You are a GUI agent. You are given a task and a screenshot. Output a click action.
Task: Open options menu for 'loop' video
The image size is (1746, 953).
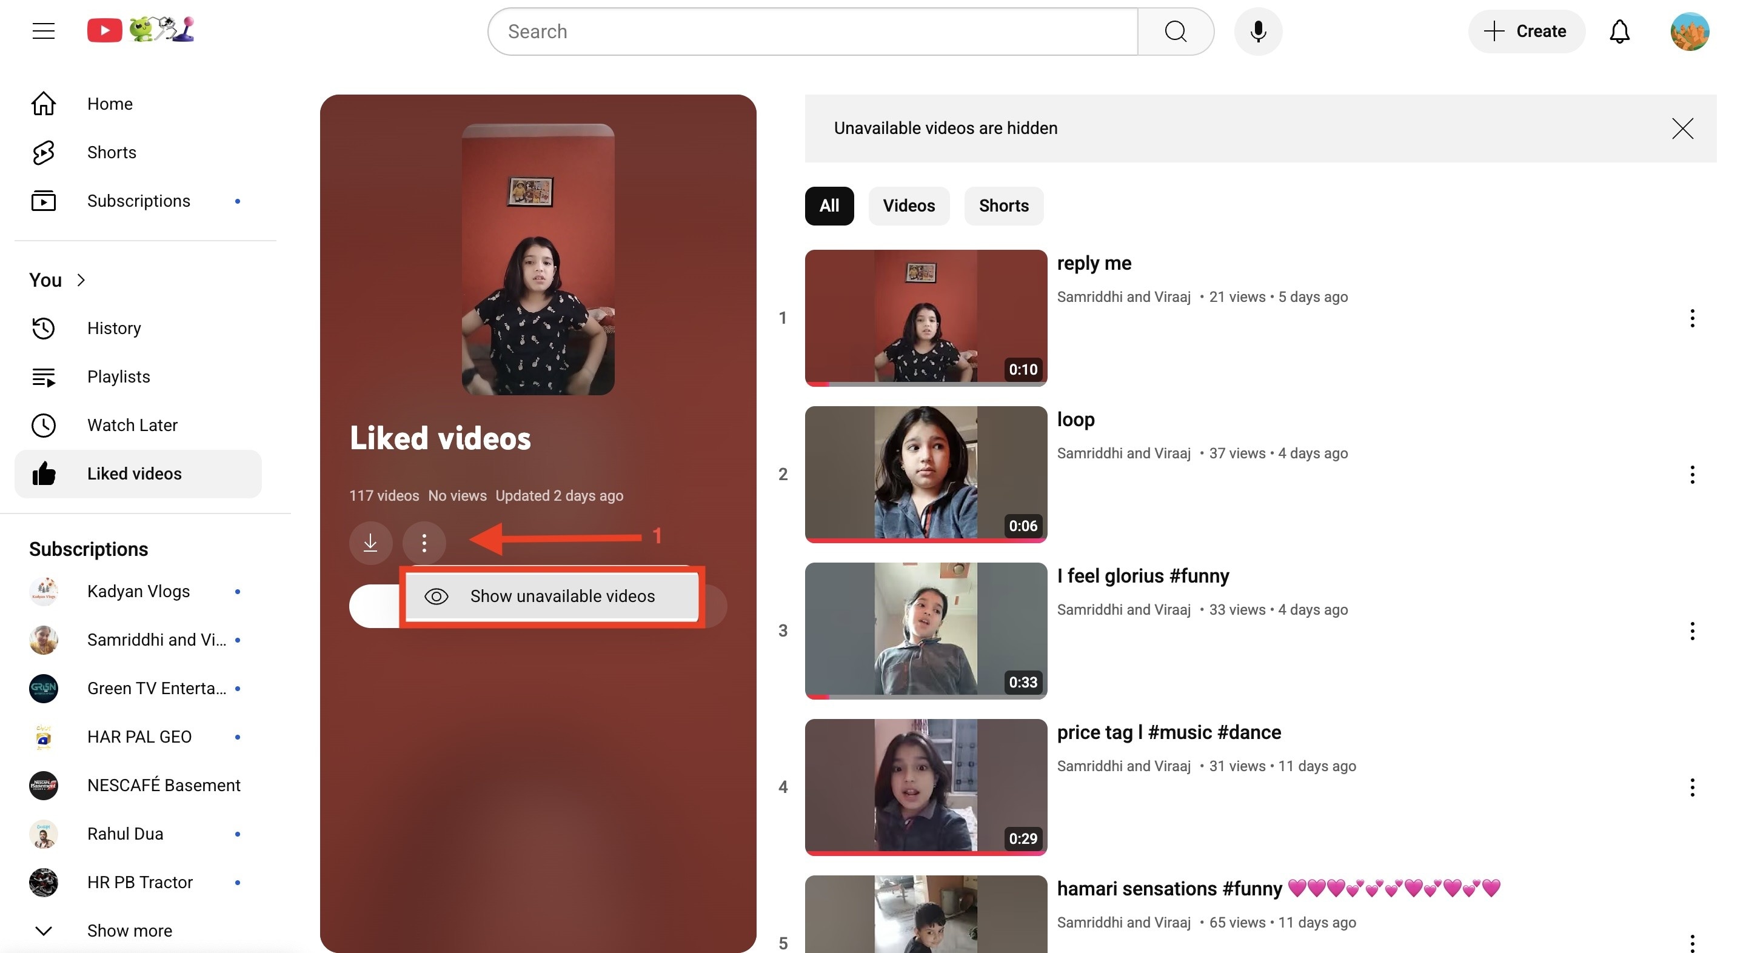(x=1693, y=475)
